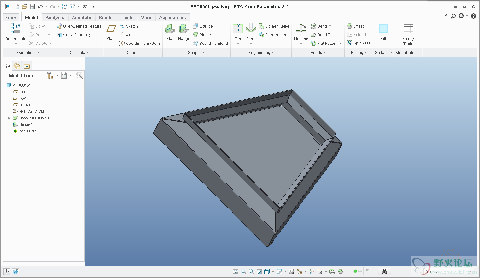Click the Zoom In magnifier icon
Screen dimensions: 480x278
(x=244, y=272)
